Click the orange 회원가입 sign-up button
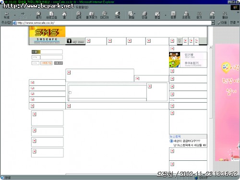The image size is (240, 180). 47,63
